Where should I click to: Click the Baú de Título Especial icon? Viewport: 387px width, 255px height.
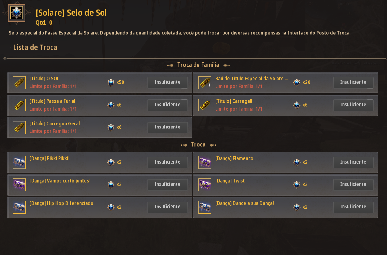[205, 83]
